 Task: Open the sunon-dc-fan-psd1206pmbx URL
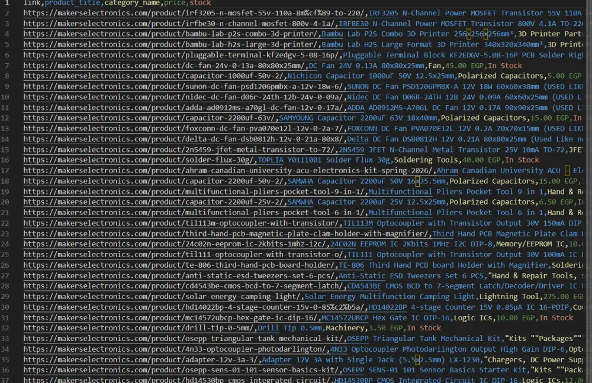click(x=185, y=86)
